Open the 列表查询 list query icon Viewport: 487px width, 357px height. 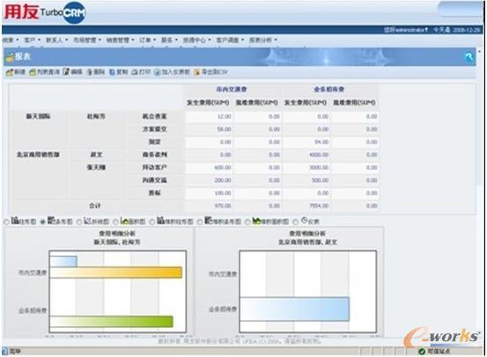[33, 72]
